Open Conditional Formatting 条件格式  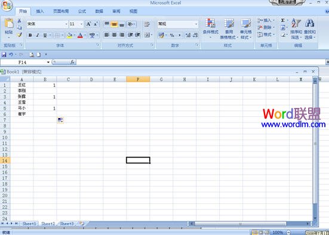210,29
